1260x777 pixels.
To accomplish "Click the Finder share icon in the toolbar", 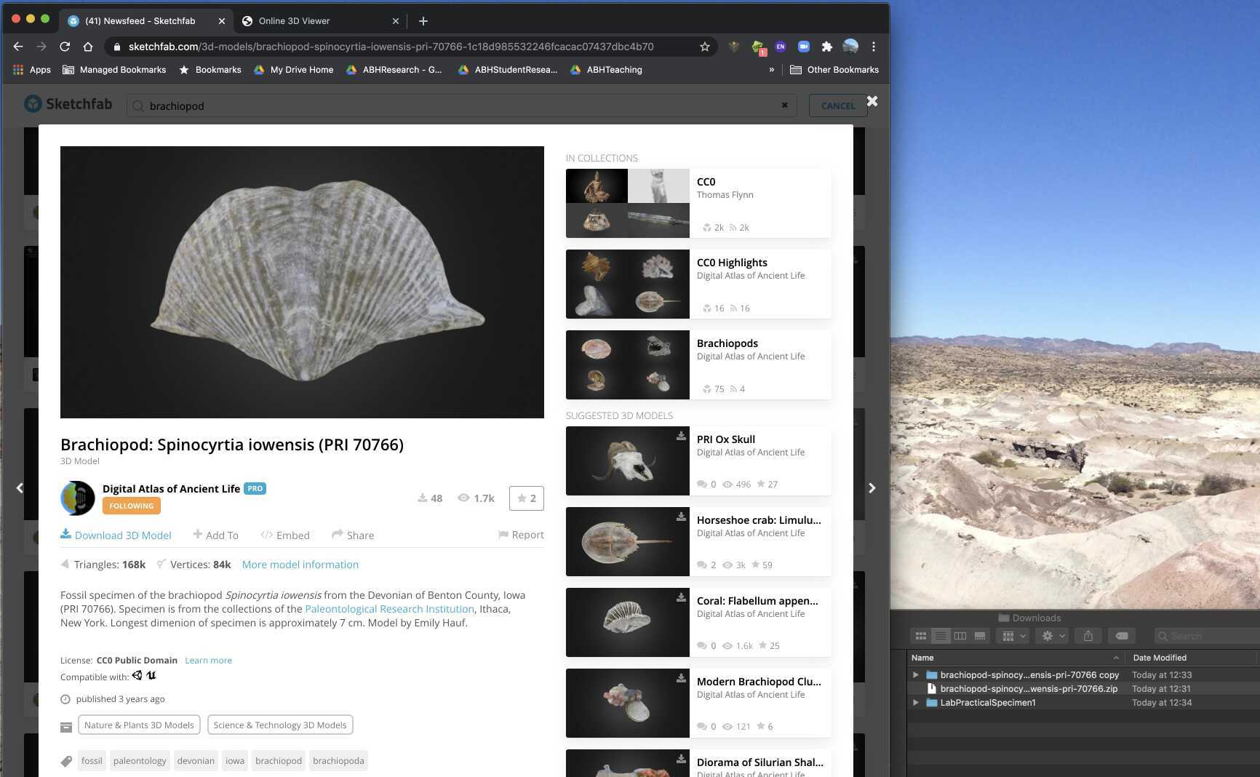I will tap(1088, 635).
